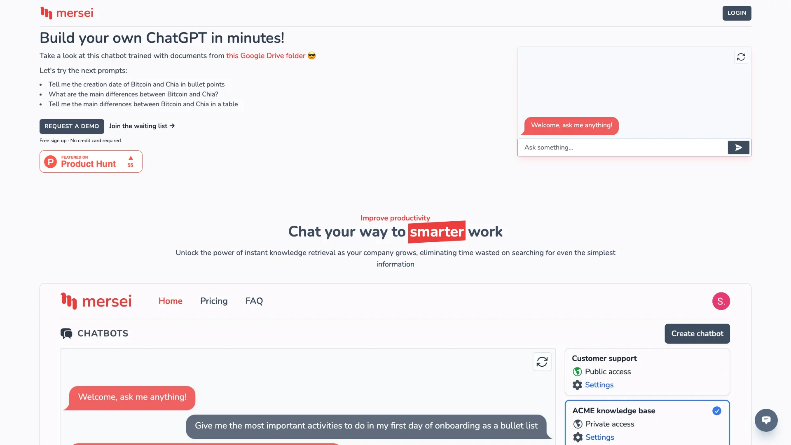The image size is (791, 445).
Task: Click the bottom chatbot refresh icon
Action: pyautogui.click(x=542, y=361)
